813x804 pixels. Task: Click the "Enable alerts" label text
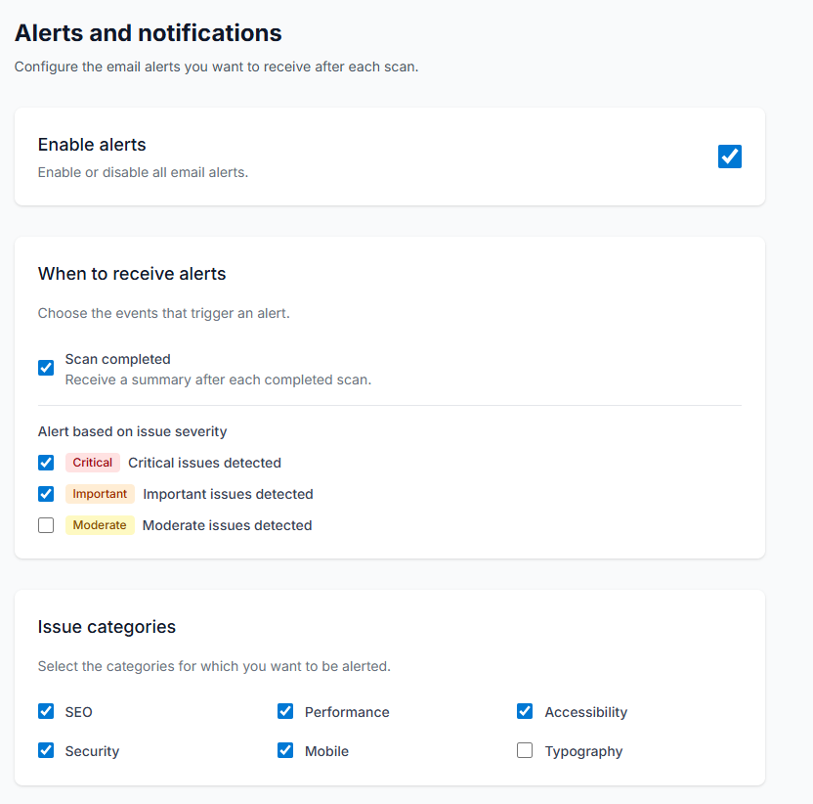[x=91, y=144]
